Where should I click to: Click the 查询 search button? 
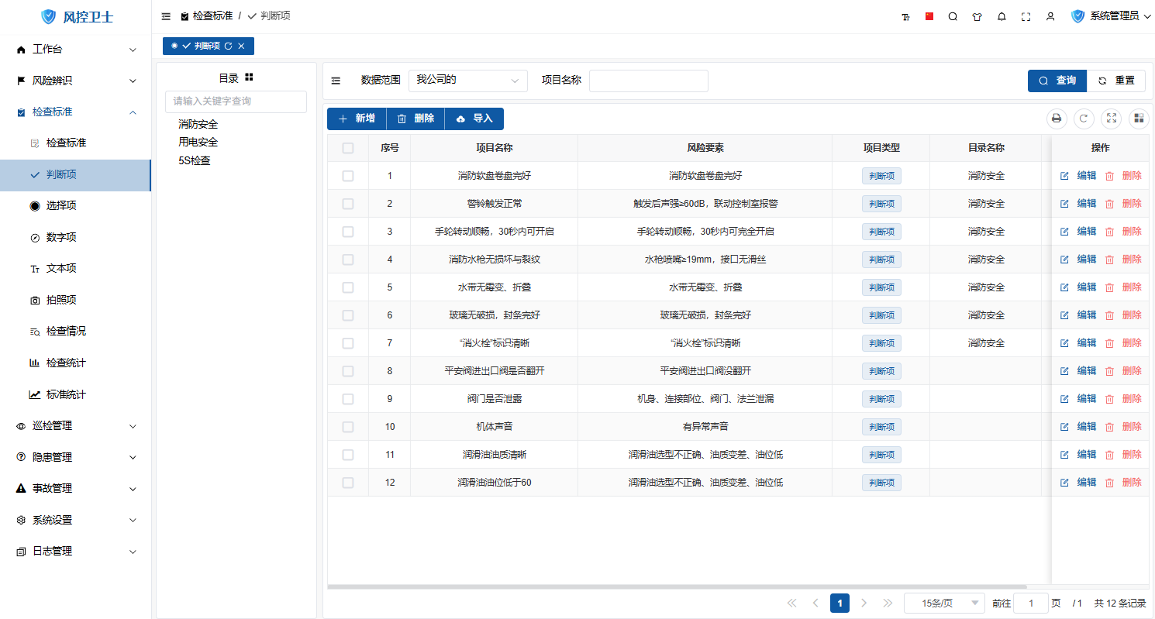1057,81
